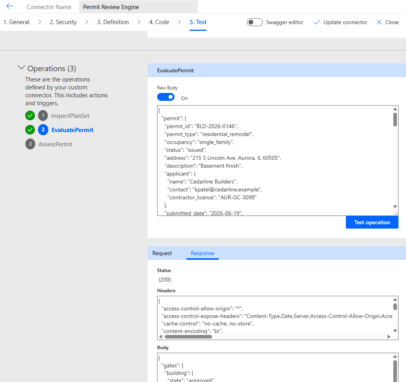Click the Update connector checkmark icon

click(317, 22)
